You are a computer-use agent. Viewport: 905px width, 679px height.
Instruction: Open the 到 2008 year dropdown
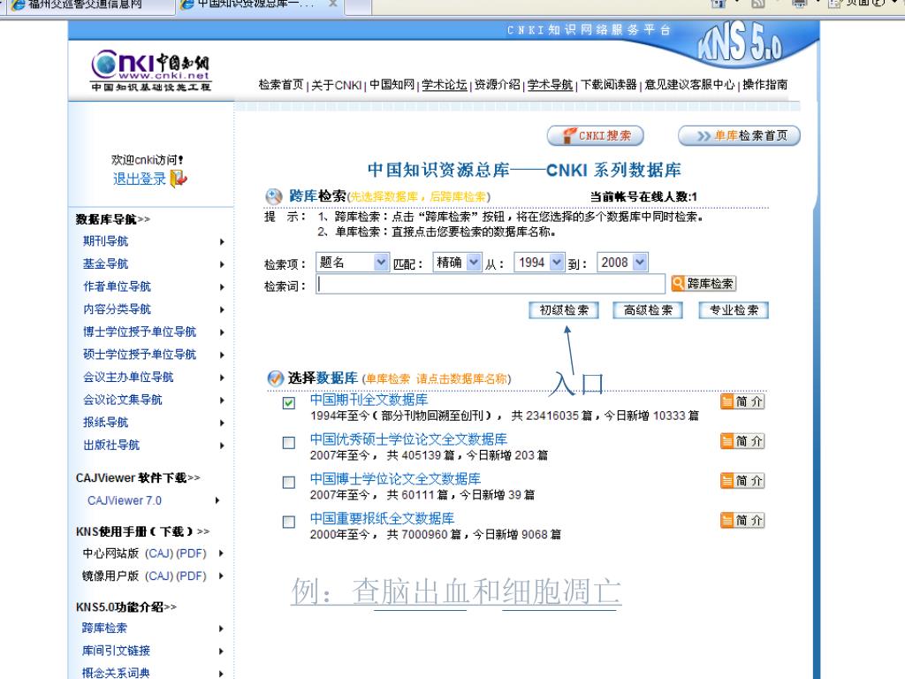click(x=623, y=263)
